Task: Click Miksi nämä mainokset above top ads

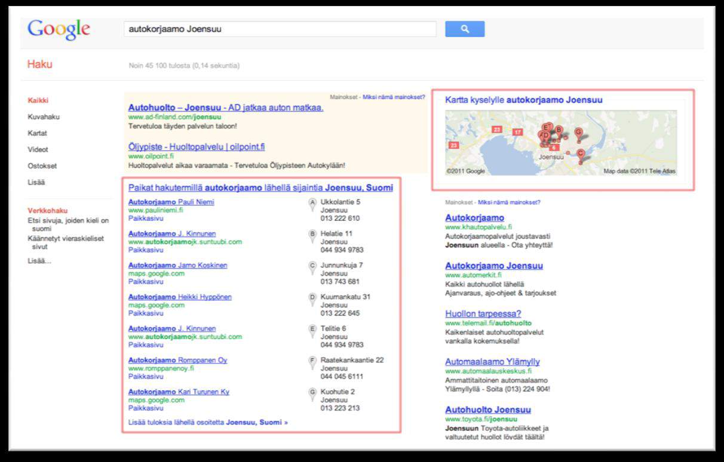Action: pyautogui.click(x=394, y=97)
